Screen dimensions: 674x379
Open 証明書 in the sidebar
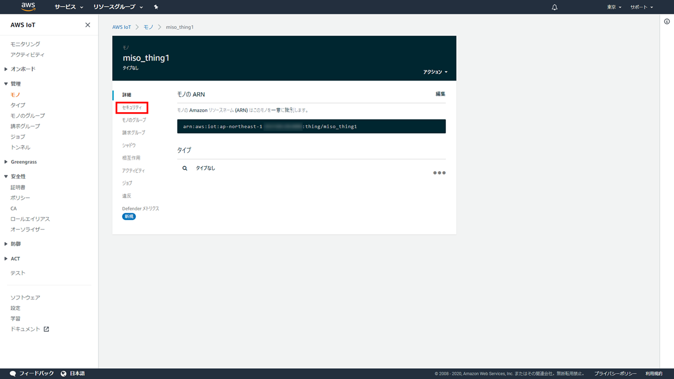(x=18, y=187)
